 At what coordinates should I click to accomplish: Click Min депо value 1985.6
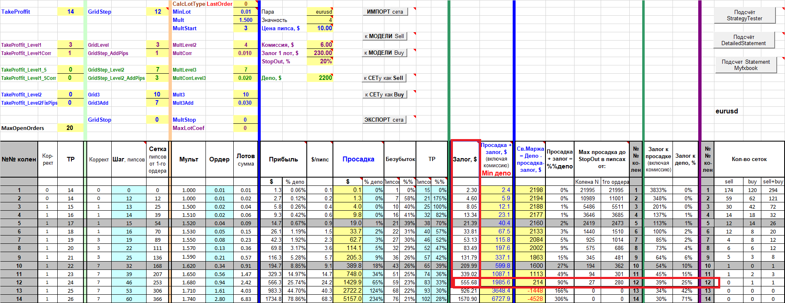[496, 282]
